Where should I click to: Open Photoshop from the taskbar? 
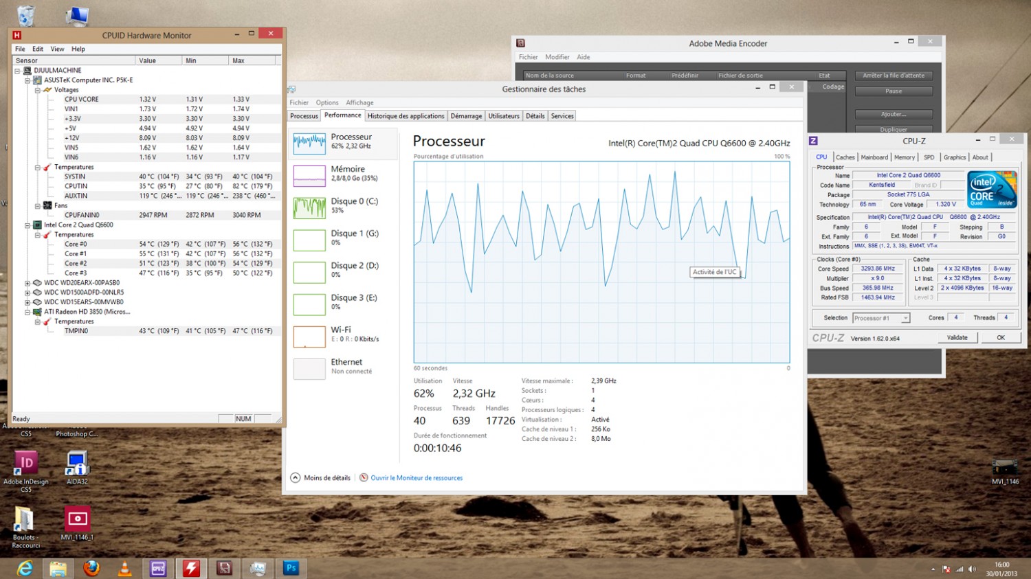coord(291,568)
